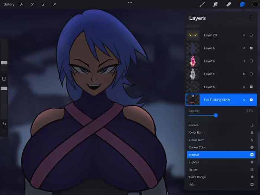Adjust the brush opacity slider handle

(4, 88)
